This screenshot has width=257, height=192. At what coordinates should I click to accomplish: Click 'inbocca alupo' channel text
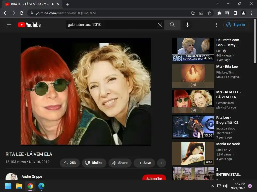(226, 128)
